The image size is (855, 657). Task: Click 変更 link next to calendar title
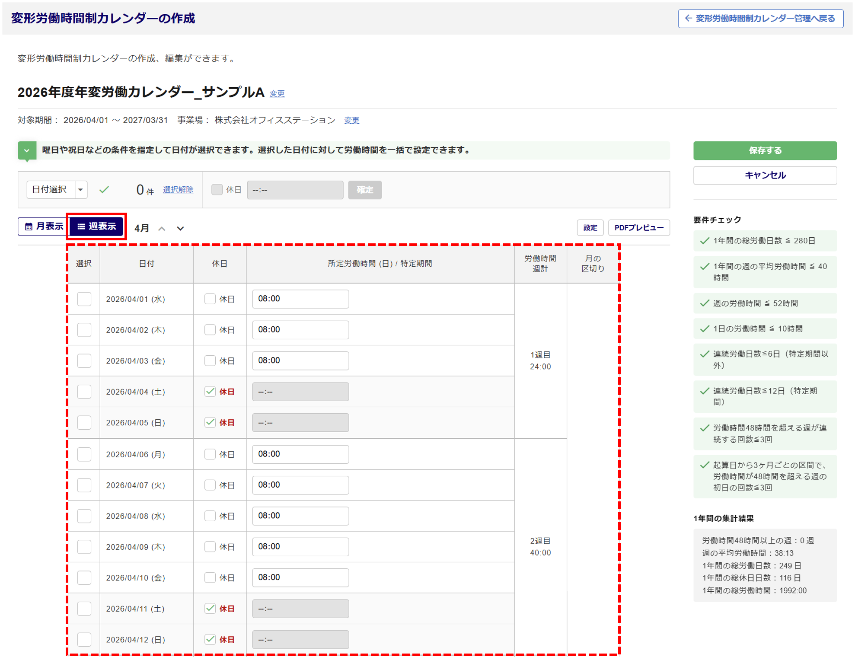coord(277,93)
